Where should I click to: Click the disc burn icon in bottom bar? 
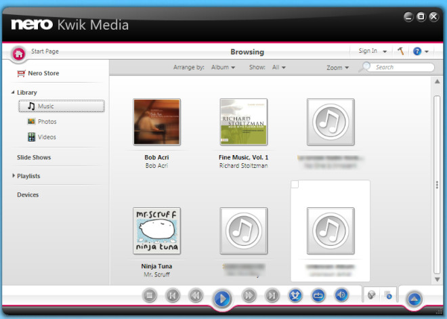371,295
